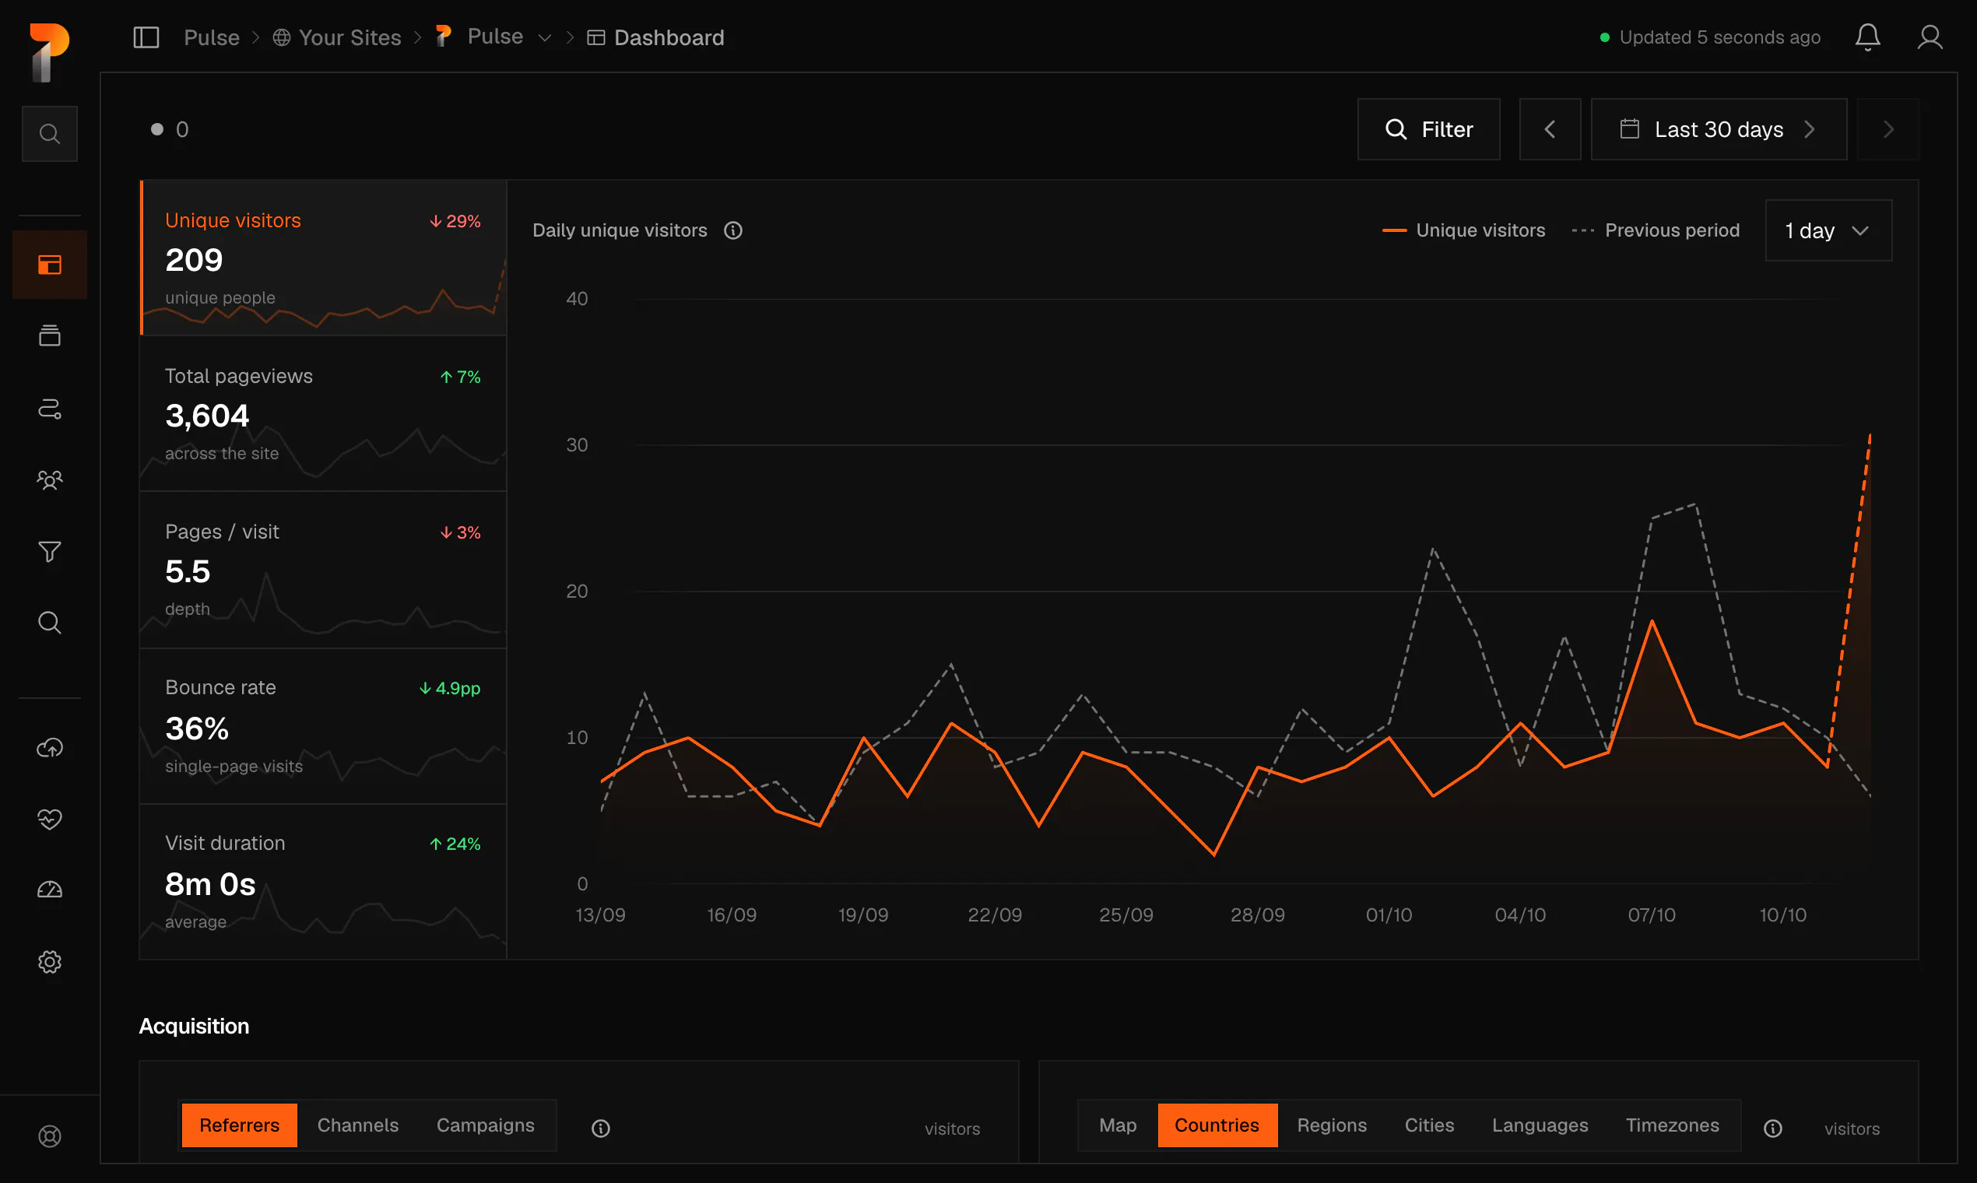Click the current visitors count 0
The image size is (1977, 1183).
(x=169, y=129)
